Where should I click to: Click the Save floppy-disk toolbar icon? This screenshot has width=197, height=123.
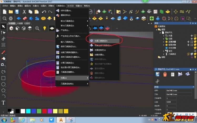17,12
